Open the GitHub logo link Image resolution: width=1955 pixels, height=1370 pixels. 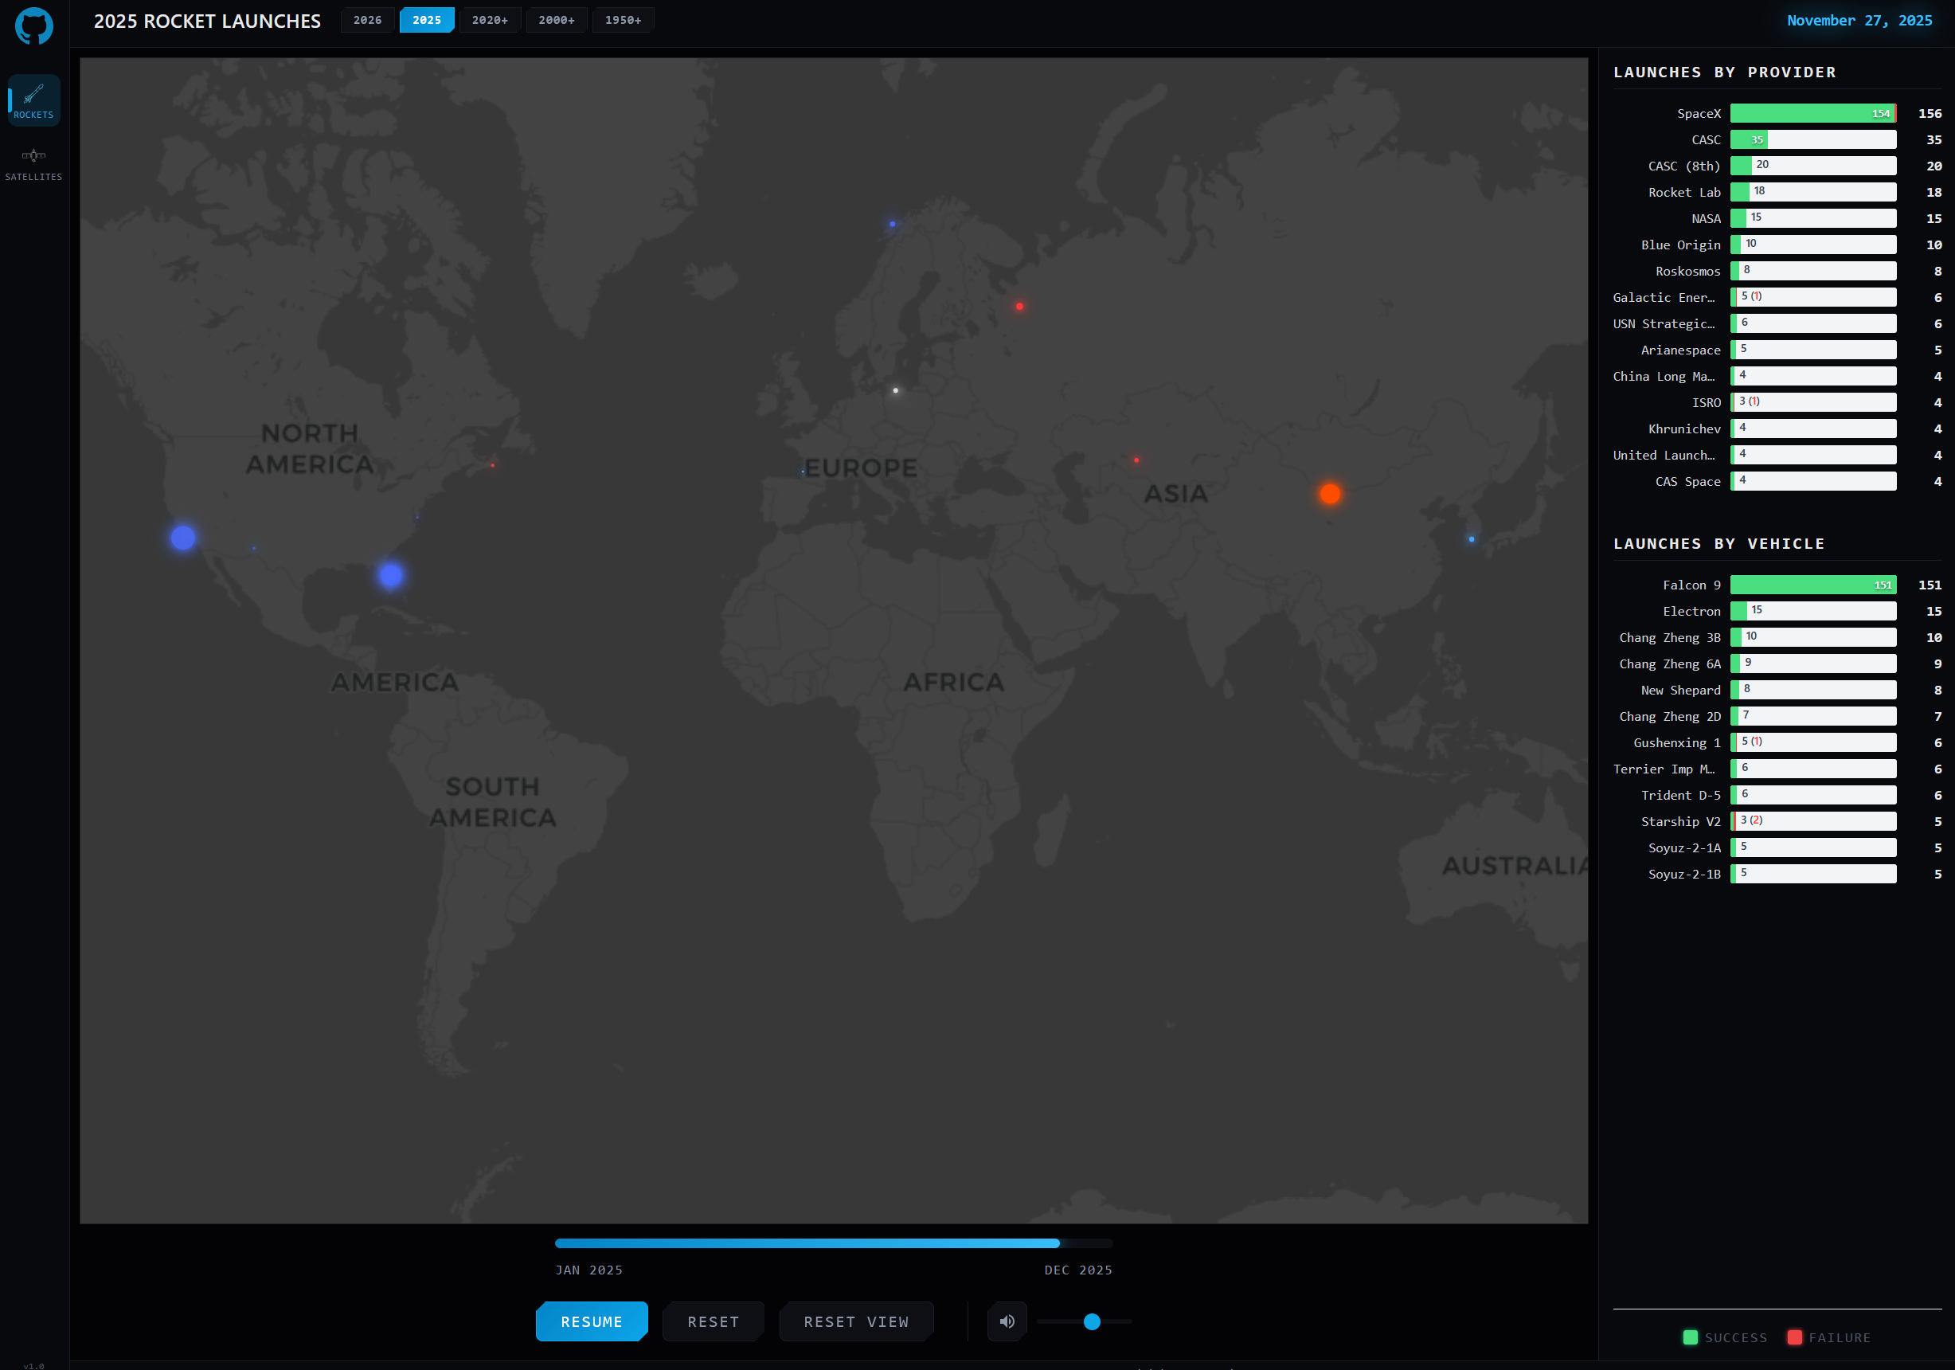34,25
